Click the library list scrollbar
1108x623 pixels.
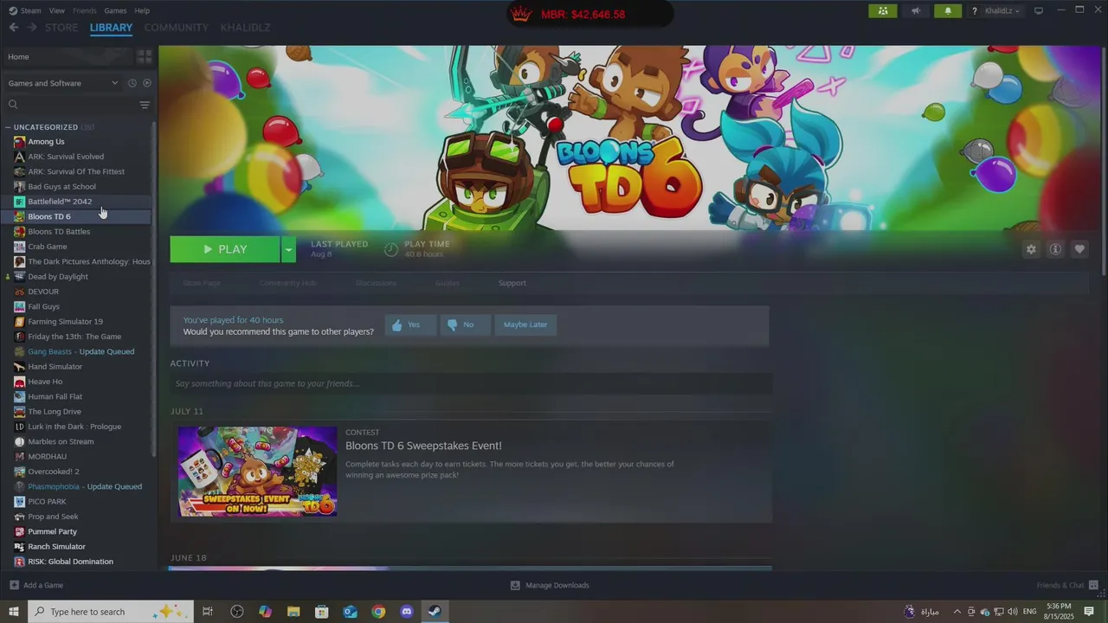[154, 290]
